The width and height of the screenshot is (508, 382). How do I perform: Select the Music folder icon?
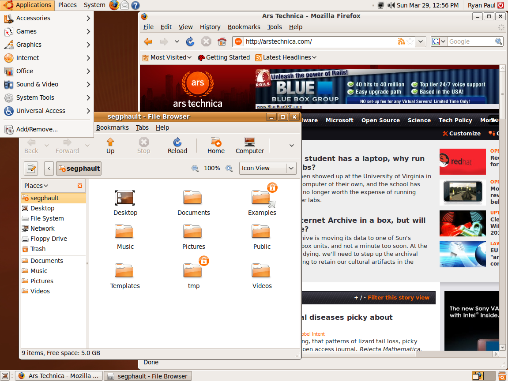125,236
